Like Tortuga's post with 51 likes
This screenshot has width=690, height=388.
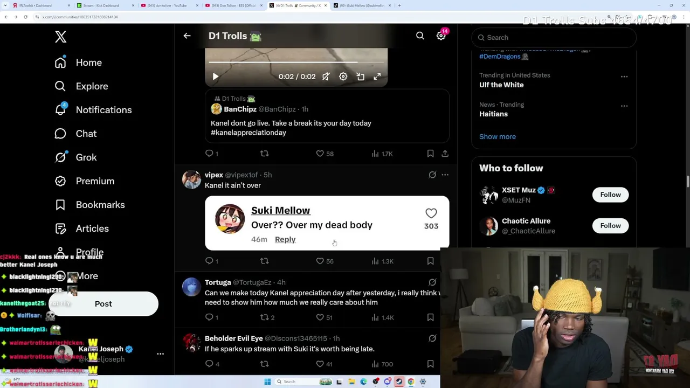point(325,317)
